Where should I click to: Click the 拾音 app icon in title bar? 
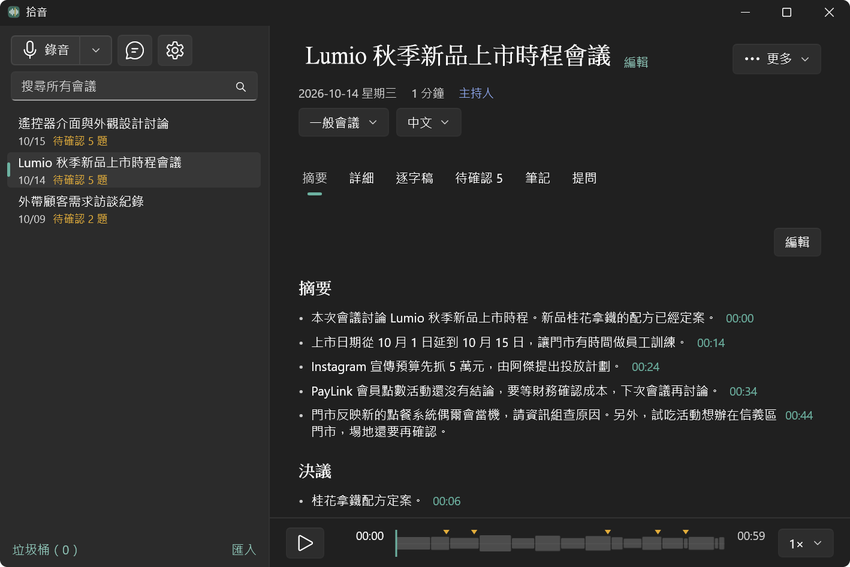[14, 12]
